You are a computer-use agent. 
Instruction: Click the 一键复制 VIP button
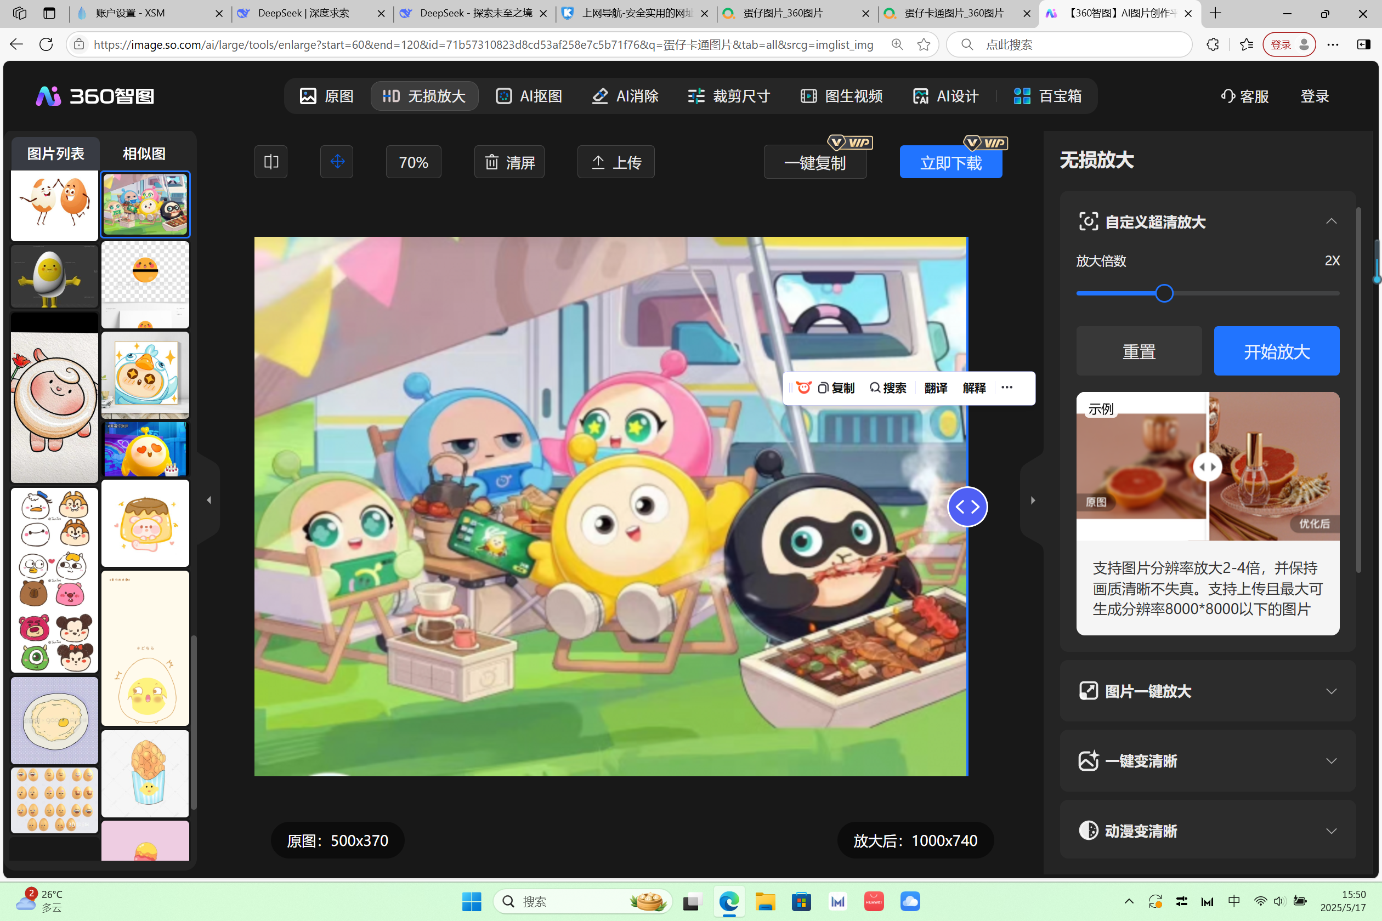(815, 162)
